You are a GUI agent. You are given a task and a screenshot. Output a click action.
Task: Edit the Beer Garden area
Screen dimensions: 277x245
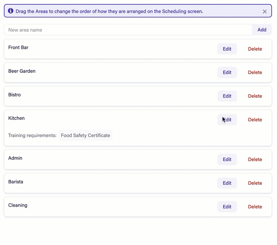[x=227, y=72]
